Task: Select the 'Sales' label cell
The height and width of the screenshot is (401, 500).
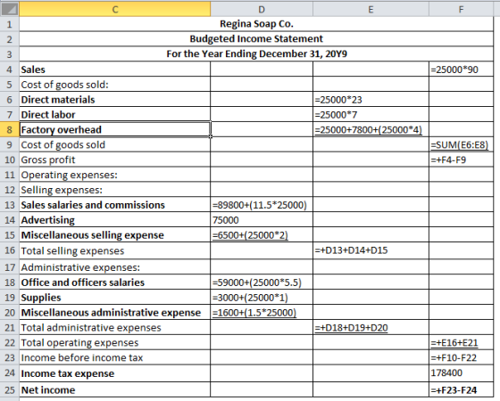Action: (115, 70)
